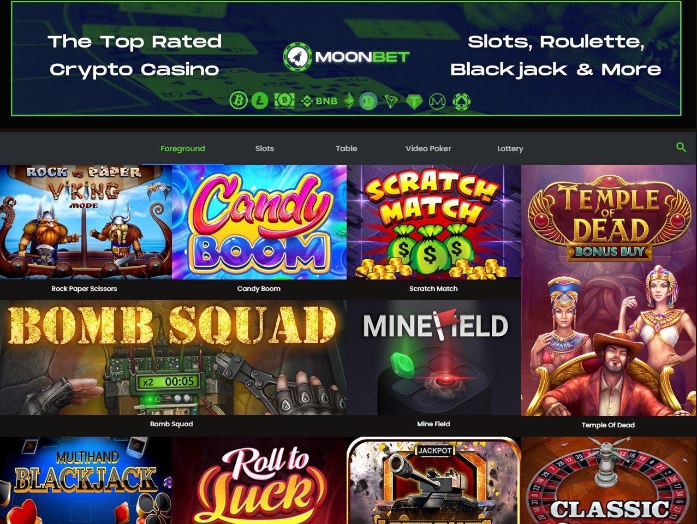Open the Table games tab
The width and height of the screenshot is (697, 524).
347,148
